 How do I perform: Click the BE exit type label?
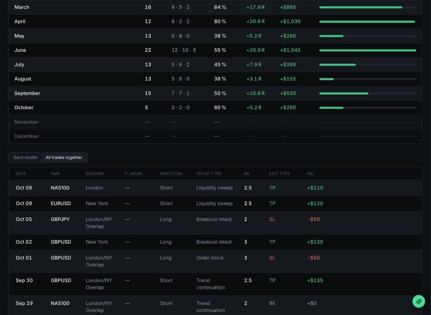(x=272, y=303)
